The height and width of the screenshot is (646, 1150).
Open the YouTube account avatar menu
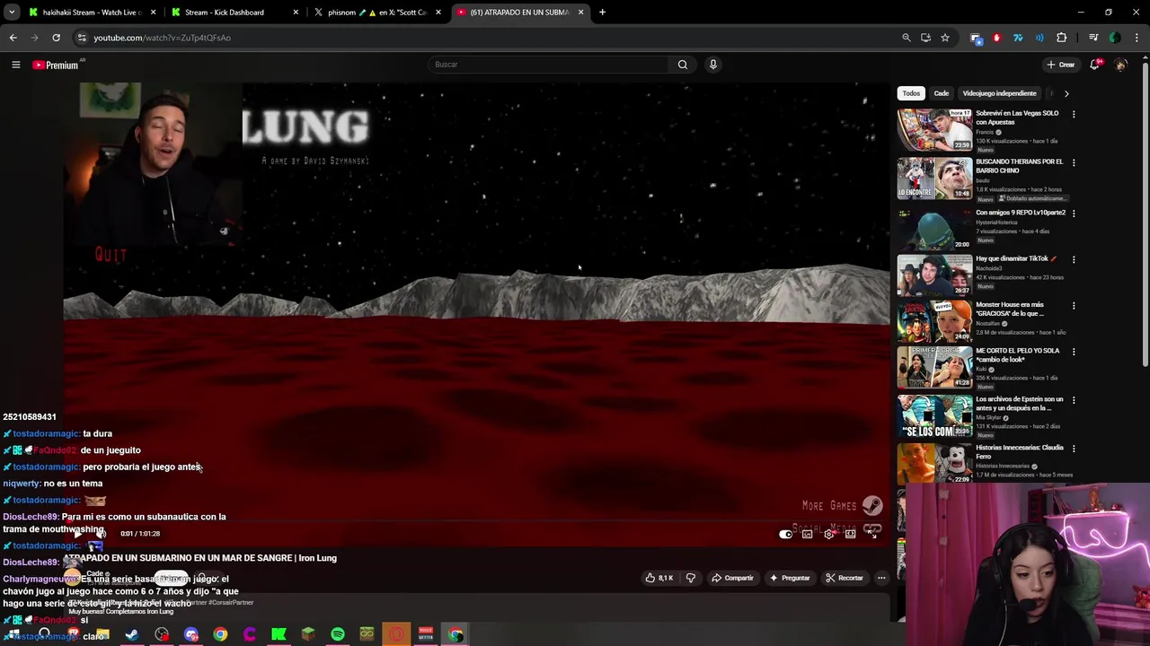1120,65
